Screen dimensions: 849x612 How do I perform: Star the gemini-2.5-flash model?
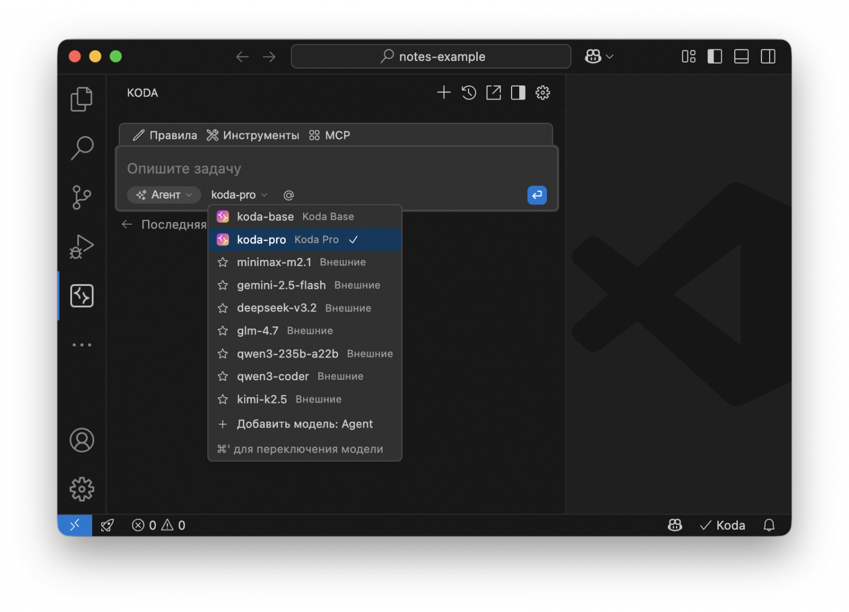(223, 285)
